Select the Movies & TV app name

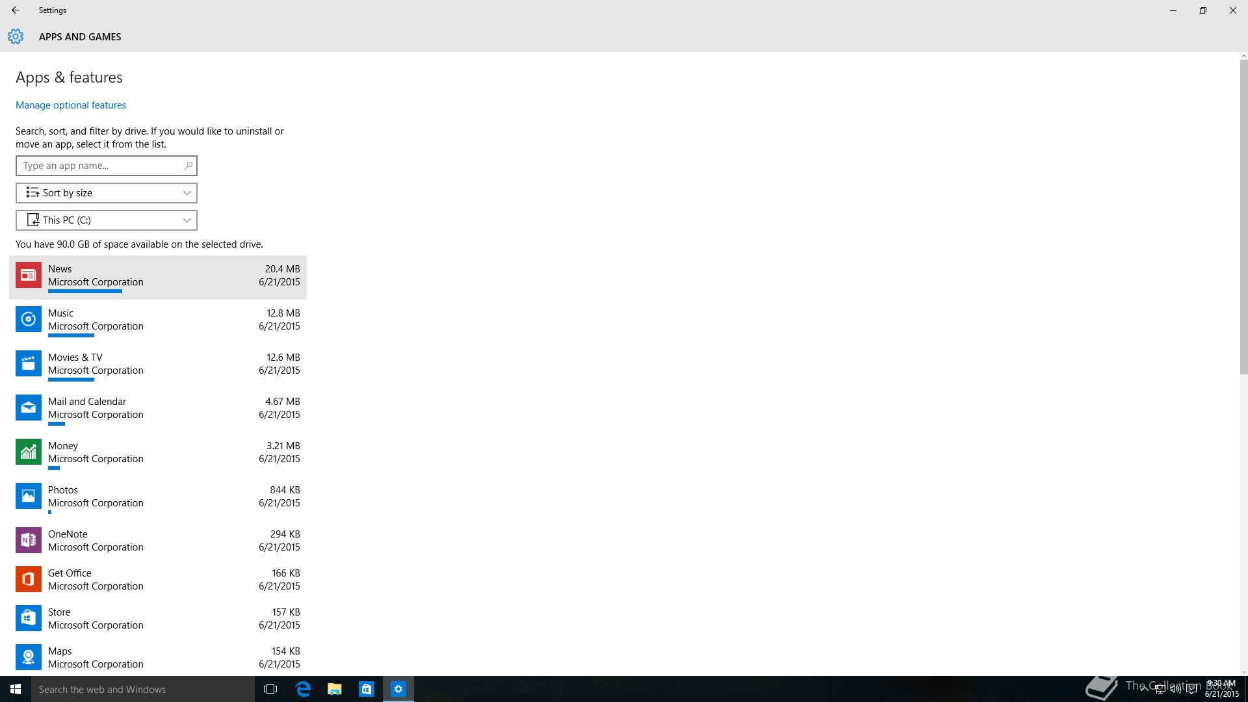coord(75,357)
